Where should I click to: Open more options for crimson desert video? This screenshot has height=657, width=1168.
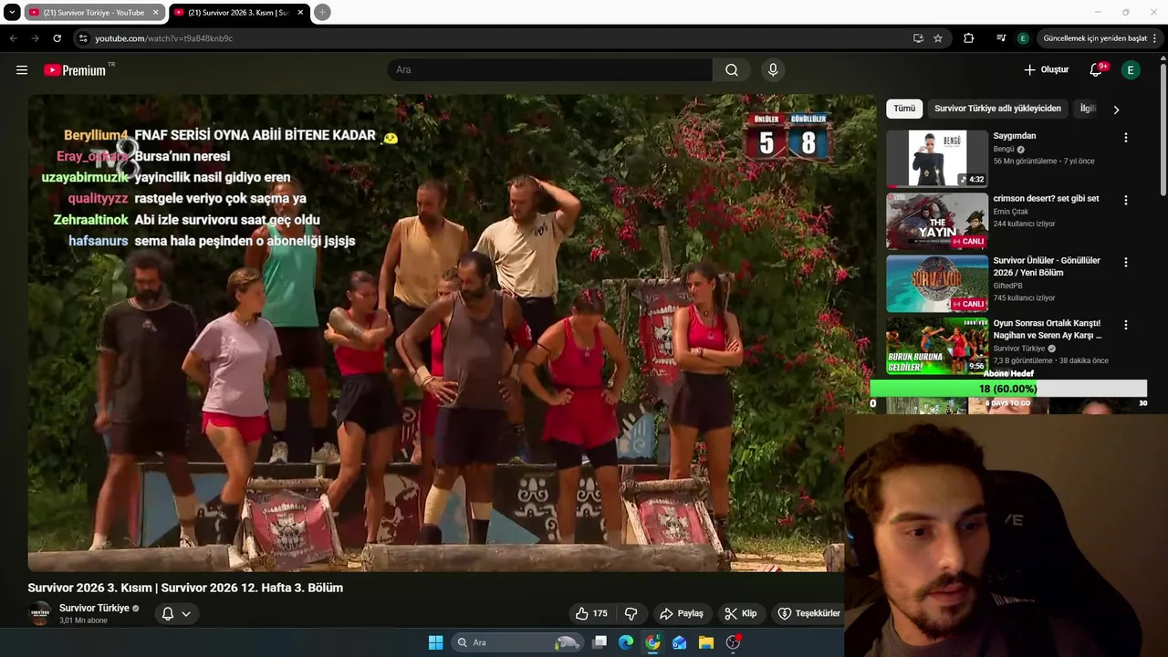tap(1125, 200)
